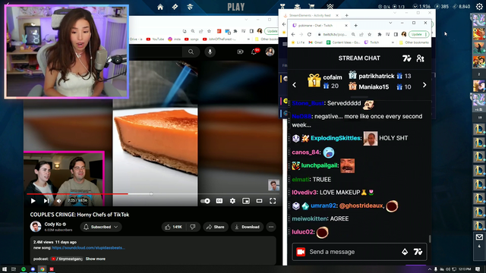Mute the YouTube player volume

coord(59,201)
